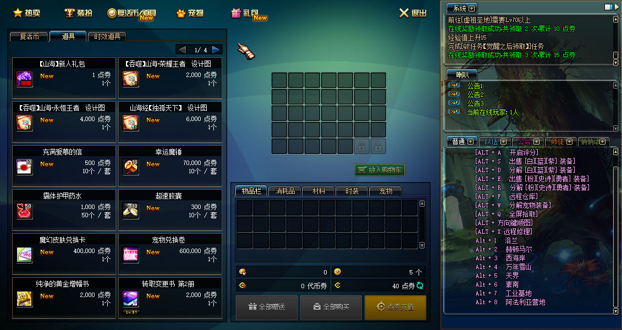
Task: Select the 幸运魔锤 hammer icon
Action: 130,167
